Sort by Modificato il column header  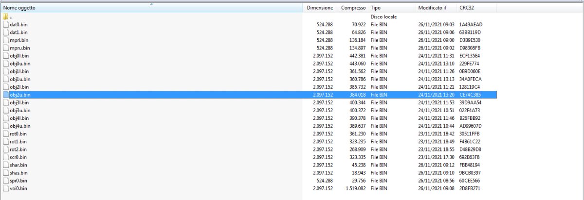(x=437, y=8)
